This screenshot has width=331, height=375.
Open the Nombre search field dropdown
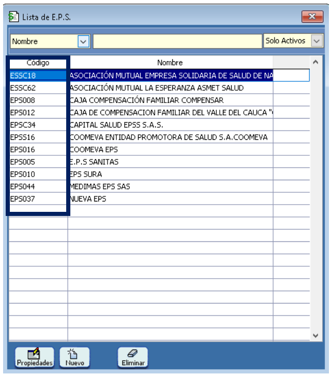pos(83,41)
